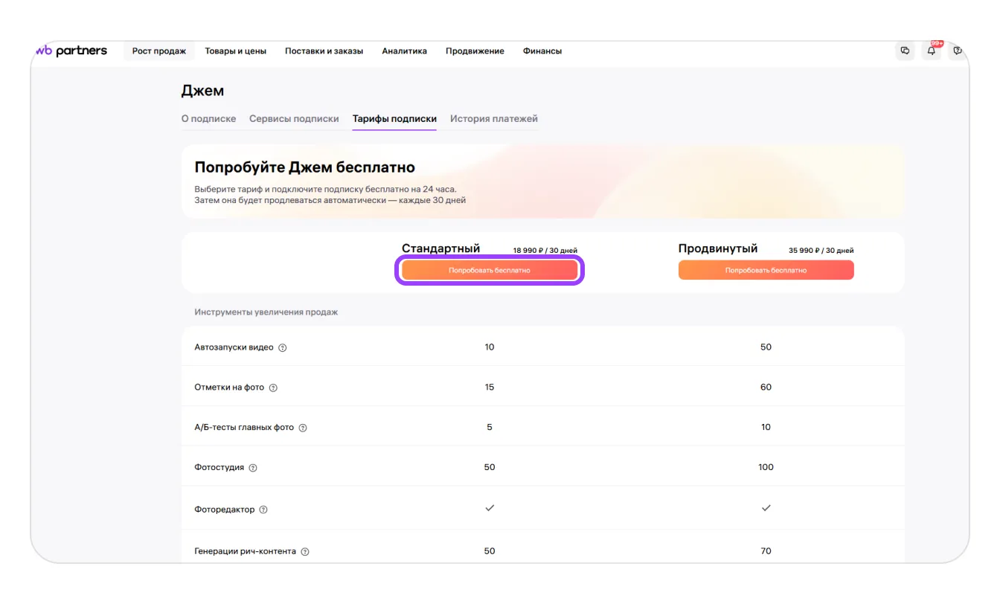Click the help icon next to Фоторедактор
The image size is (1000, 604).
click(263, 510)
